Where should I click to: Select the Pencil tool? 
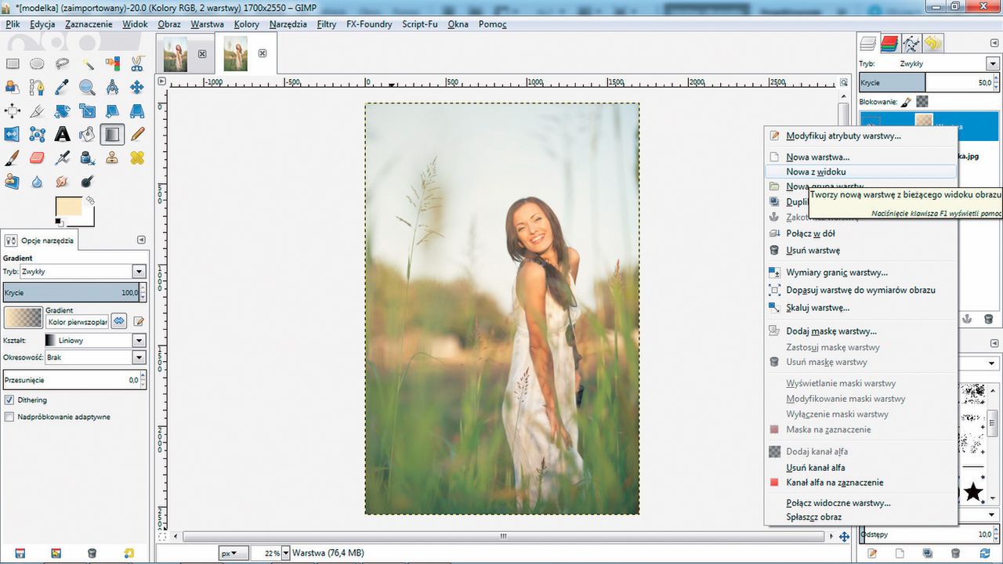pyautogui.click(x=137, y=134)
